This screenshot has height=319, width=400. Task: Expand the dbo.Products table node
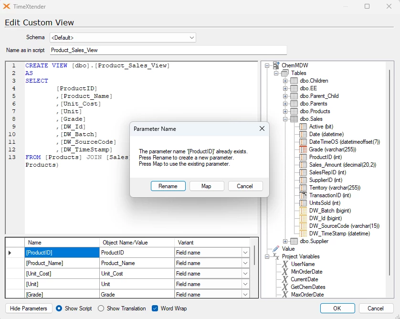click(285, 112)
